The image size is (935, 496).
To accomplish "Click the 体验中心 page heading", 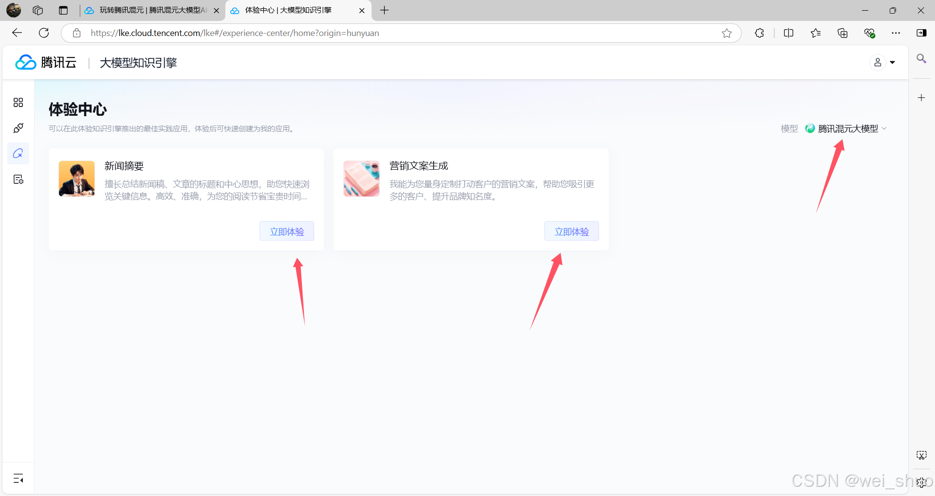I will [78, 109].
